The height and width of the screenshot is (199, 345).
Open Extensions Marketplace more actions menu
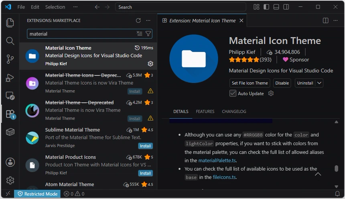click(148, 20)
